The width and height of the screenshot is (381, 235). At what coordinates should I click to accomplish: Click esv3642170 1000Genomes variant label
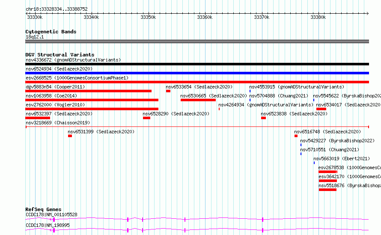pos(350,176)
